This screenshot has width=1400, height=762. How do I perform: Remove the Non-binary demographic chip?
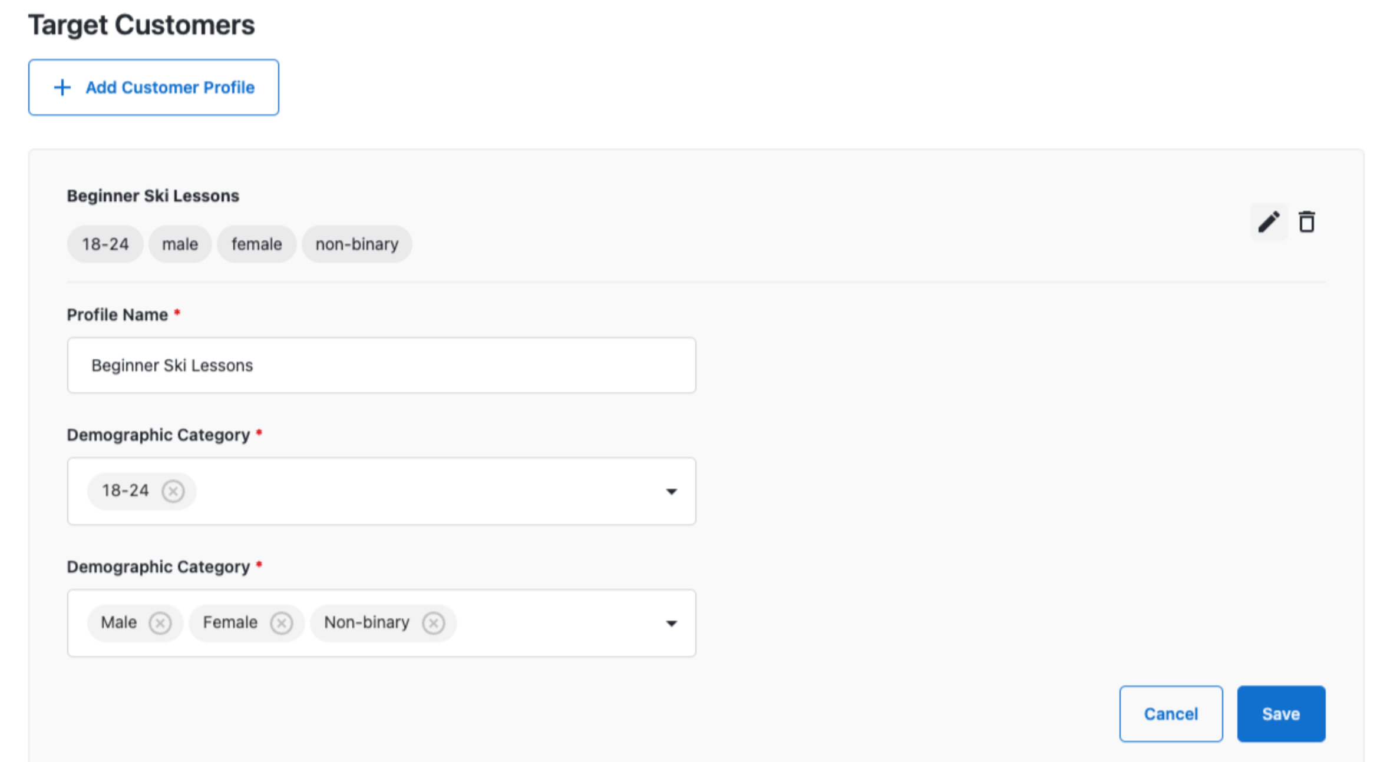coord(434,622)
